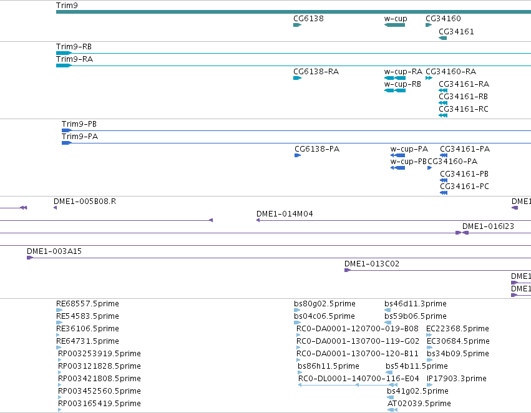Select the bs59b06.5prime EST glyph
Image resolution: width=531 pixels, height=413 pixels.
click(387, 323)
